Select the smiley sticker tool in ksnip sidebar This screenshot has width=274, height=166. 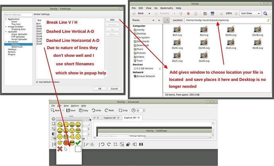click(x=54, y=119)
